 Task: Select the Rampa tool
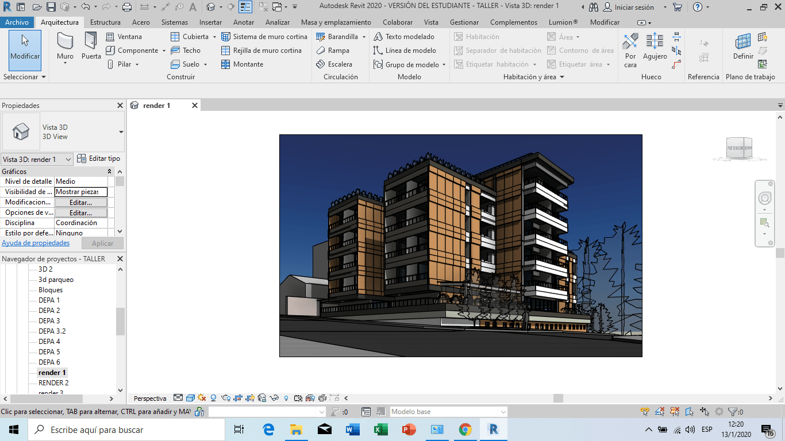pos(333,51)
